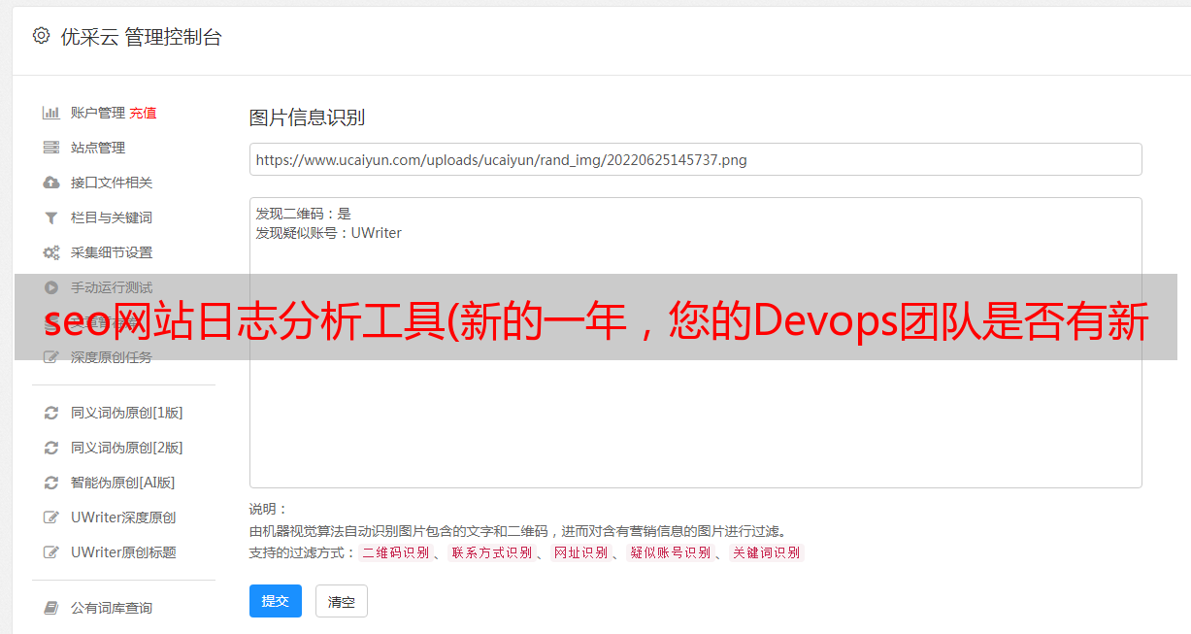Image resolution: width=1191 pixels, height=634 pixels.
Task: Click refresh icon for 同义词伪原创[2版]
Action: [51, 448]
